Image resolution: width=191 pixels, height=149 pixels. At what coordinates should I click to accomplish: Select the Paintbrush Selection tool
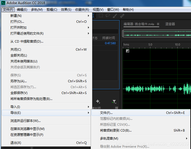pyautogui.click(x=115, y=16)
